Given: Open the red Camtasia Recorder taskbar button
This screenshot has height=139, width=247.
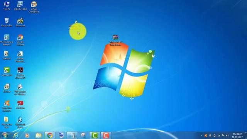Looking at the screenshot, I should click(106, 136).
